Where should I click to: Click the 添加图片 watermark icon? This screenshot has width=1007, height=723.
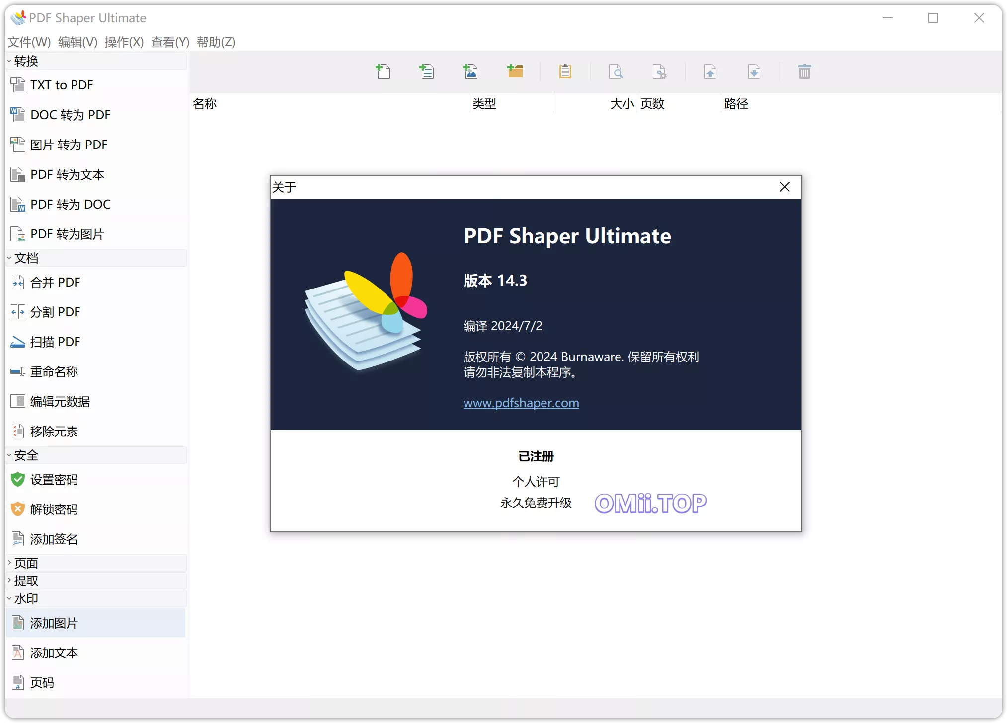pos(18,623)
